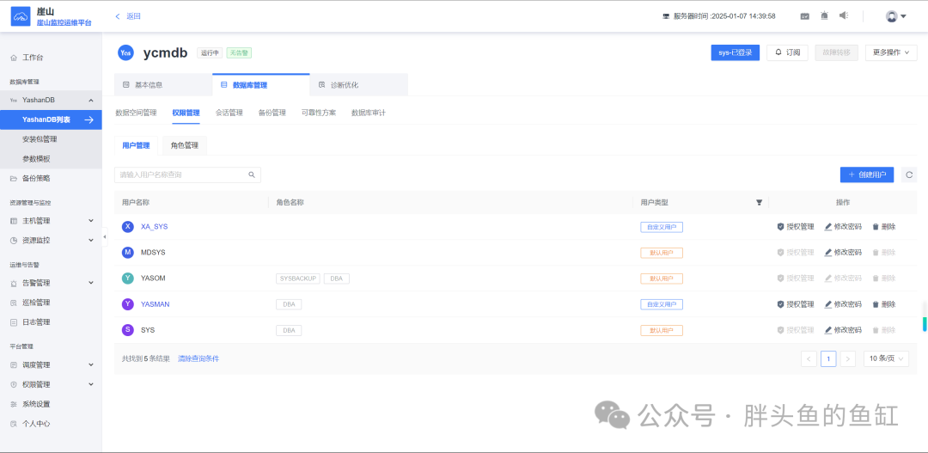Expand 权限管理 sidebar menu
928x453 pixels.
point(51,384)
